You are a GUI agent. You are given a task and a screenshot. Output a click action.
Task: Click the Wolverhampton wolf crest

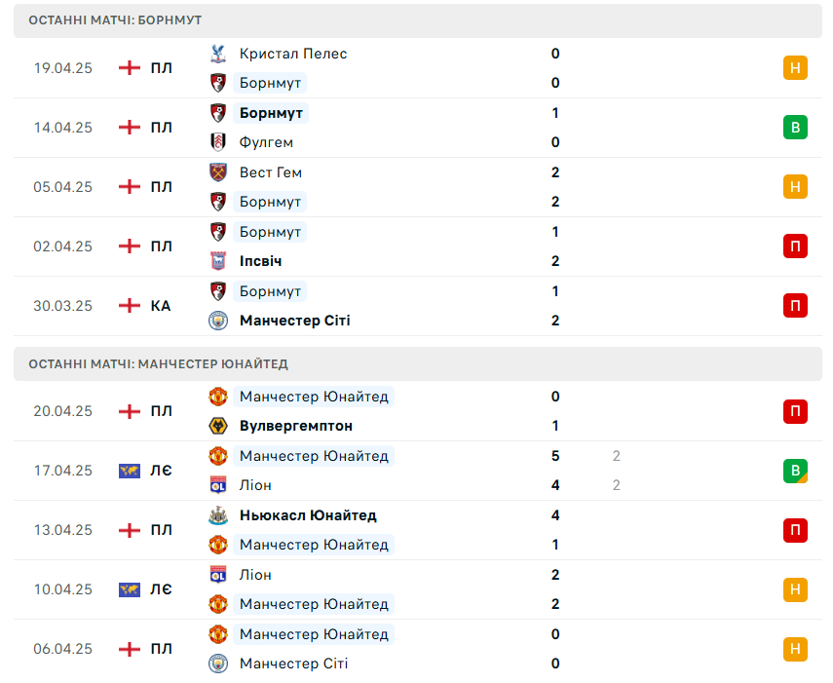click(x=218, y=426)
